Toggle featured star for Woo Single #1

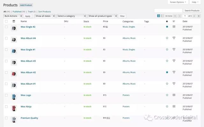pos(167,49)
